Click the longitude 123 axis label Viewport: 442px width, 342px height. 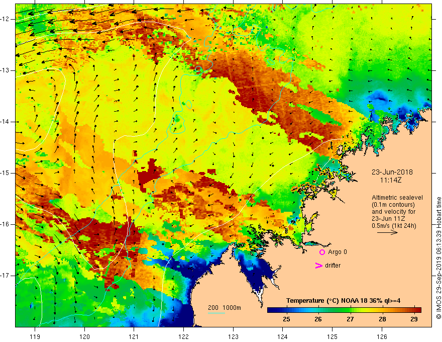point(233,336)
